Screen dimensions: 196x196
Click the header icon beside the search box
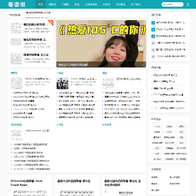188,4
